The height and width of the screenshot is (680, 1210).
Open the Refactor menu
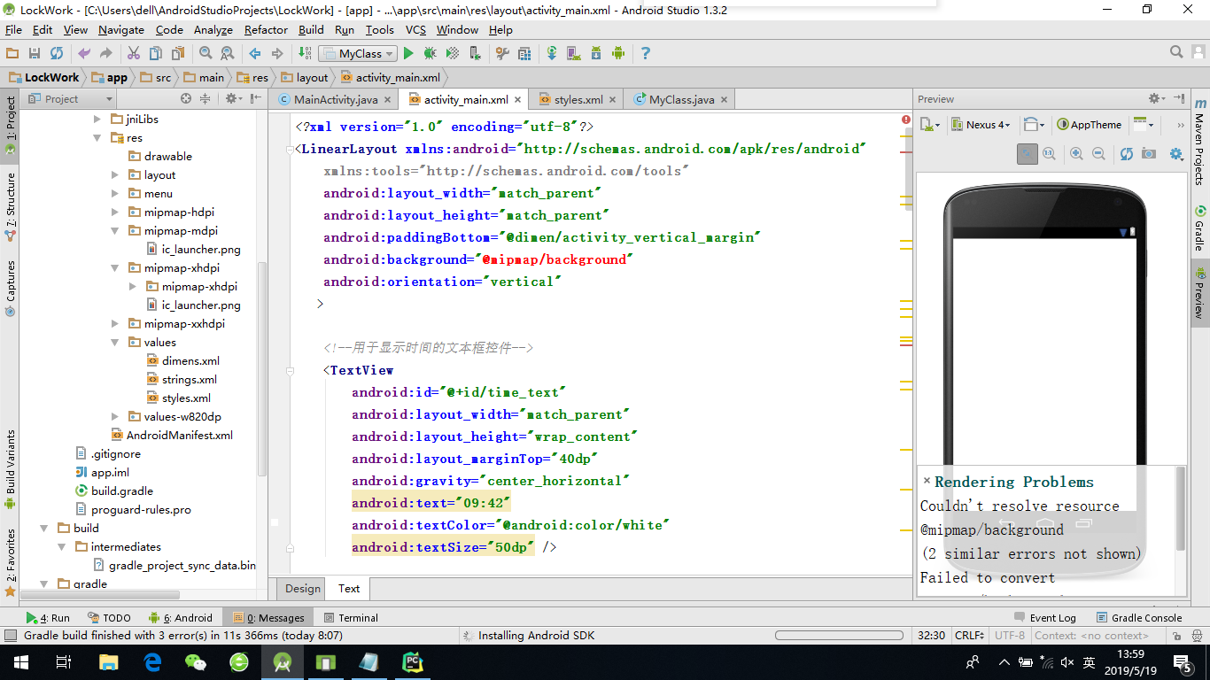266,29
